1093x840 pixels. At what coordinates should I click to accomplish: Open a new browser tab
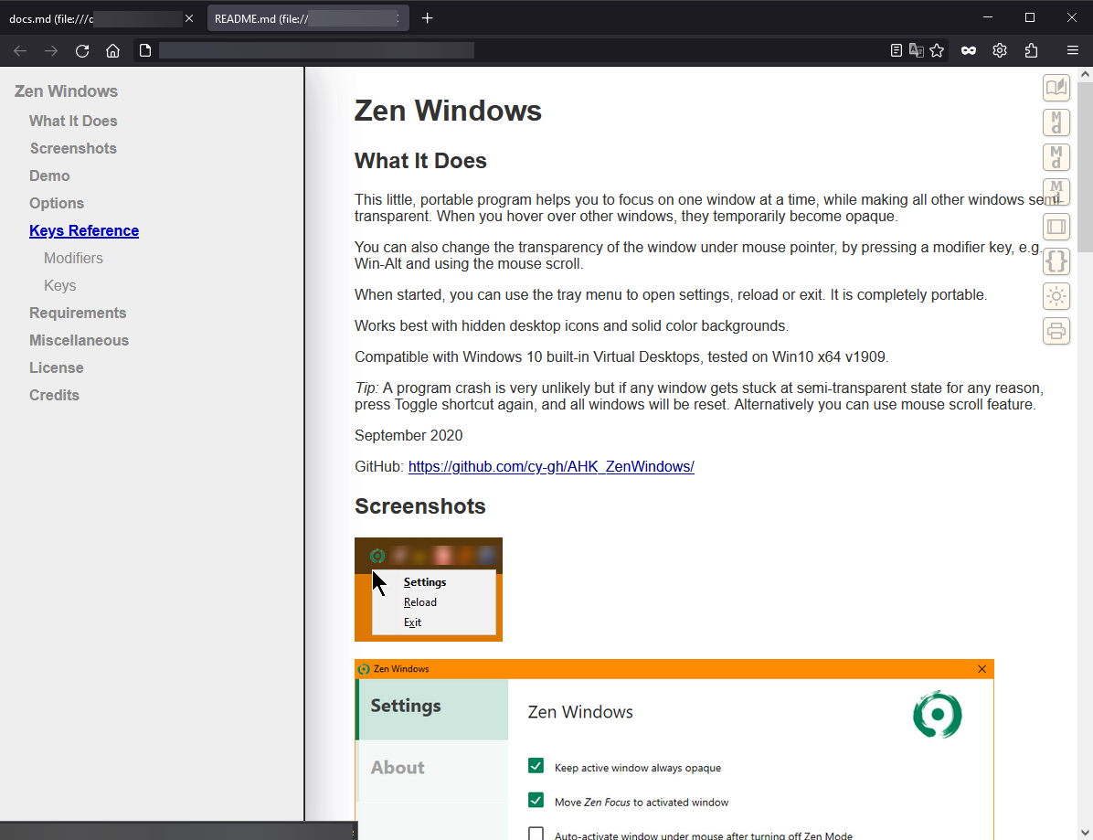428,18
